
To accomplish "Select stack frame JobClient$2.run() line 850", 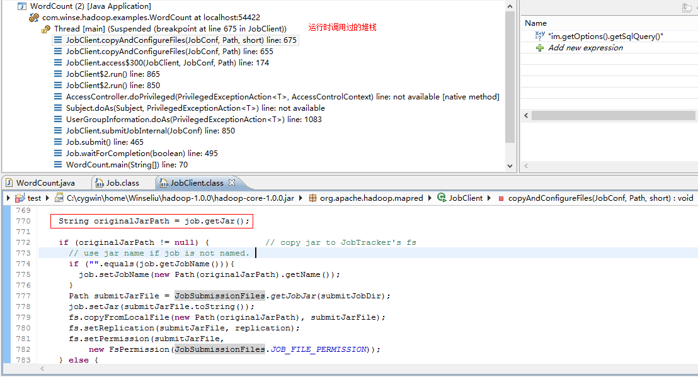I will pos(113,86).
